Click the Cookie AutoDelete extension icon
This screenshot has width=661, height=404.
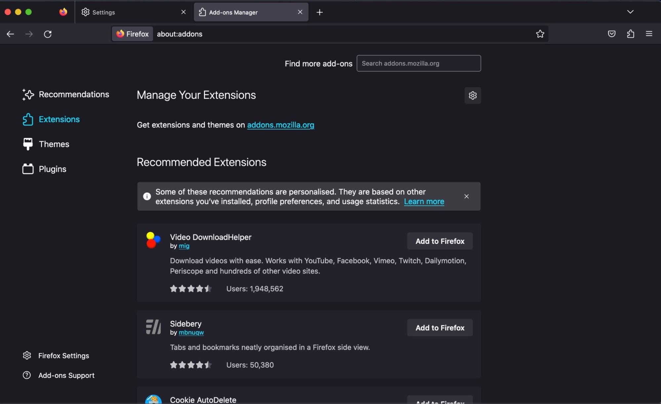point(153,399)
